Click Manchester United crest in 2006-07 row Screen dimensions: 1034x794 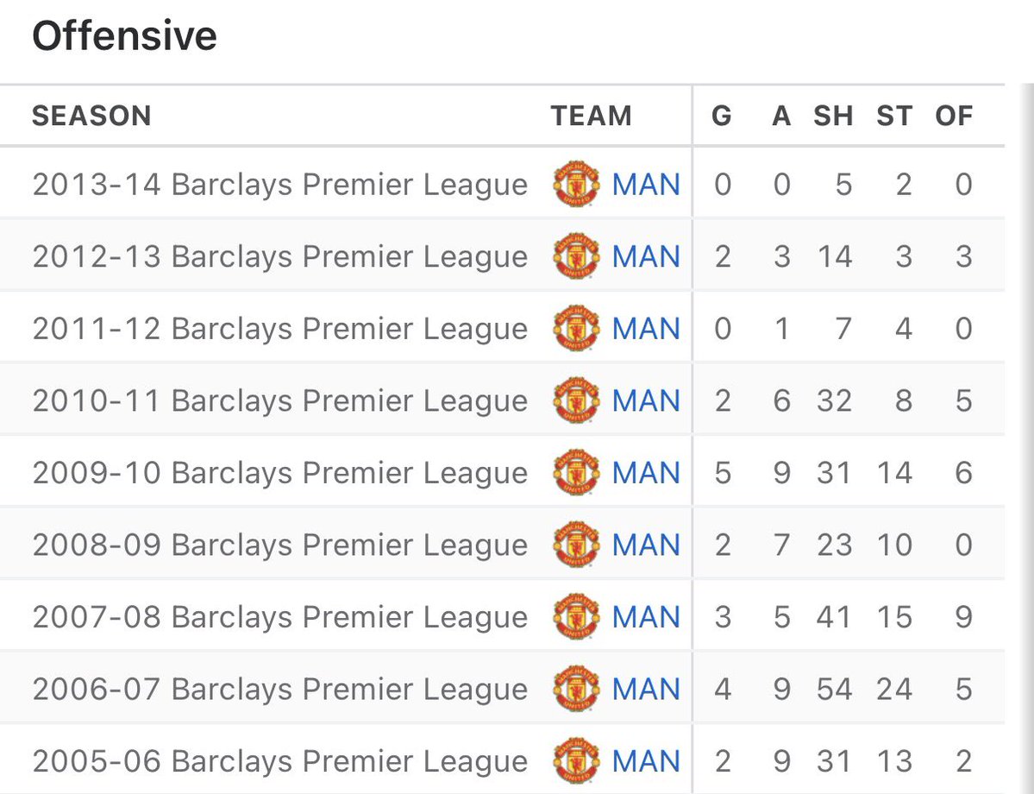click(576, 689)
